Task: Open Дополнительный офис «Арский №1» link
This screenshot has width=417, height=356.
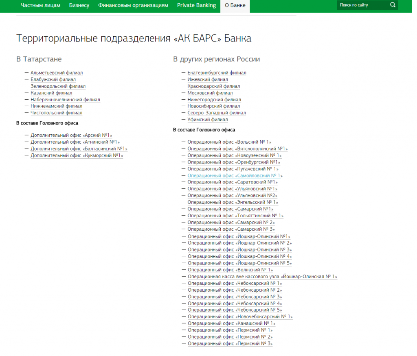Action: pos(71,135)
